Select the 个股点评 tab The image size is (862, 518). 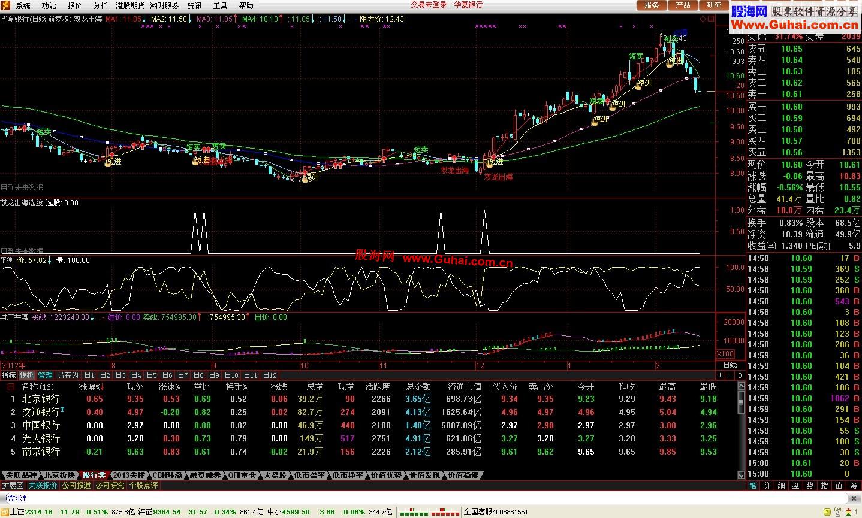click(144, 486)
